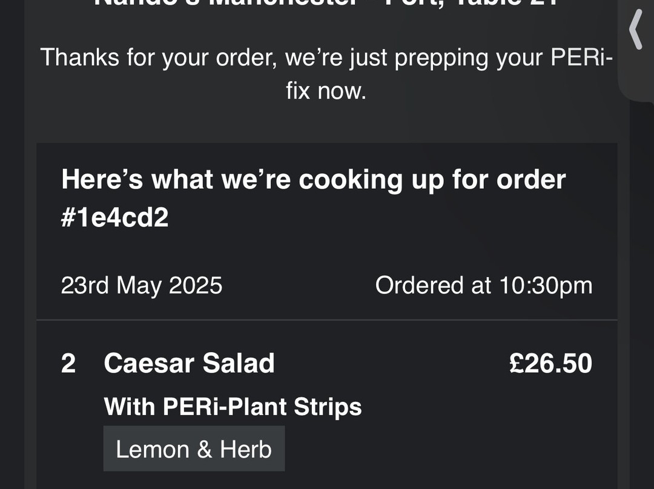Click the word "Herb" in the spice tag
This screenshot has height=489, width=654.
point(245,449)
